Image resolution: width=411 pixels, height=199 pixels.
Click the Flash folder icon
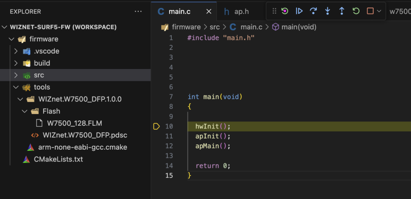tap(35, 111)
